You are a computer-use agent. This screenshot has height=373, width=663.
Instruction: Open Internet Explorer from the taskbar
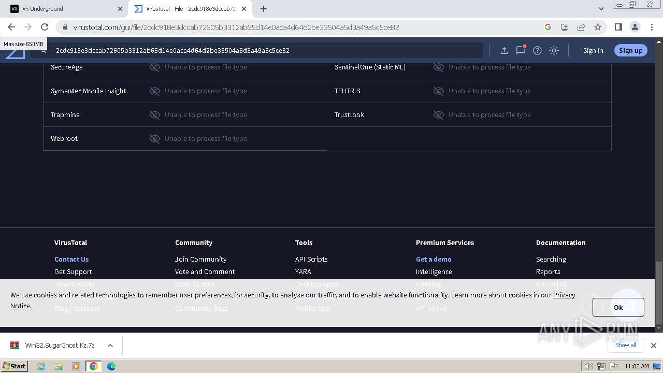click(41, 366)
